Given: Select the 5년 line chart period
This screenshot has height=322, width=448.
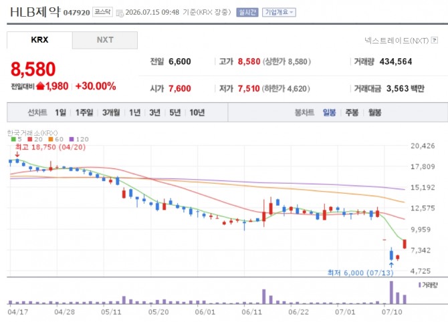Looking at the screenshot, I should tap(175, 112).
